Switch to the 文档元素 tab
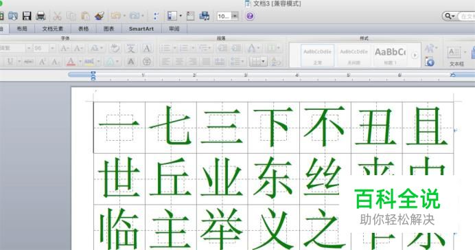 click(53, 29)
